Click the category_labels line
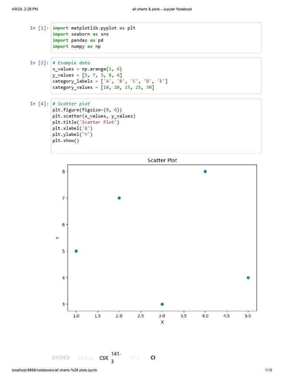 (110, 81)
